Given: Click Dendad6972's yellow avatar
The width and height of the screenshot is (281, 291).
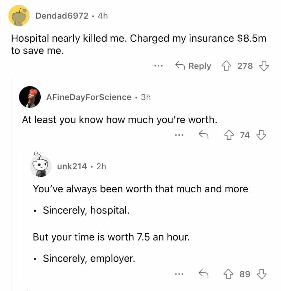Looking at the screenshot, I should pos(19,16).
